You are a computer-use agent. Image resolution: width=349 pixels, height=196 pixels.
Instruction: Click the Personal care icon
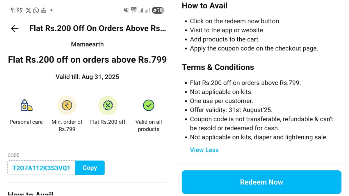tap(26, 105)
